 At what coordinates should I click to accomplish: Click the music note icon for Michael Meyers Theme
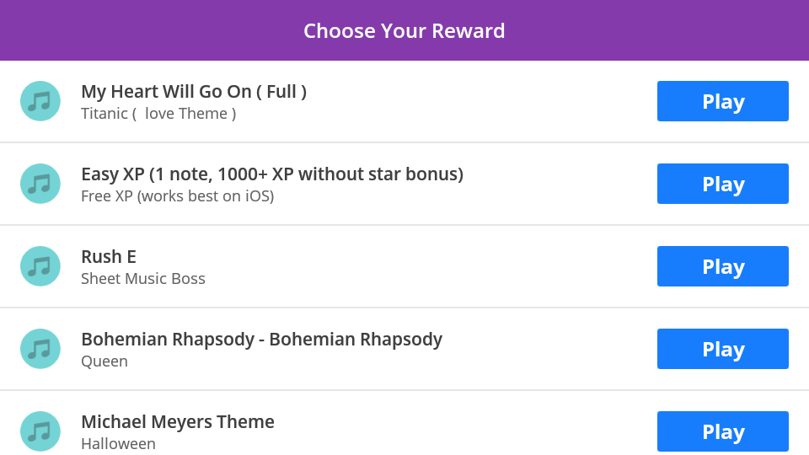tap(40, 431)
